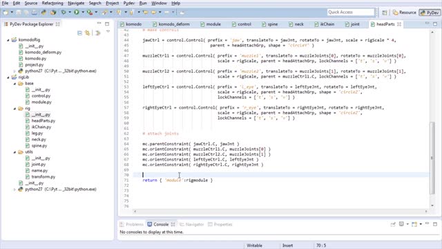Click the green Run button
The width and height of the screenshot is (442, 249).
(x=77, y=12)
